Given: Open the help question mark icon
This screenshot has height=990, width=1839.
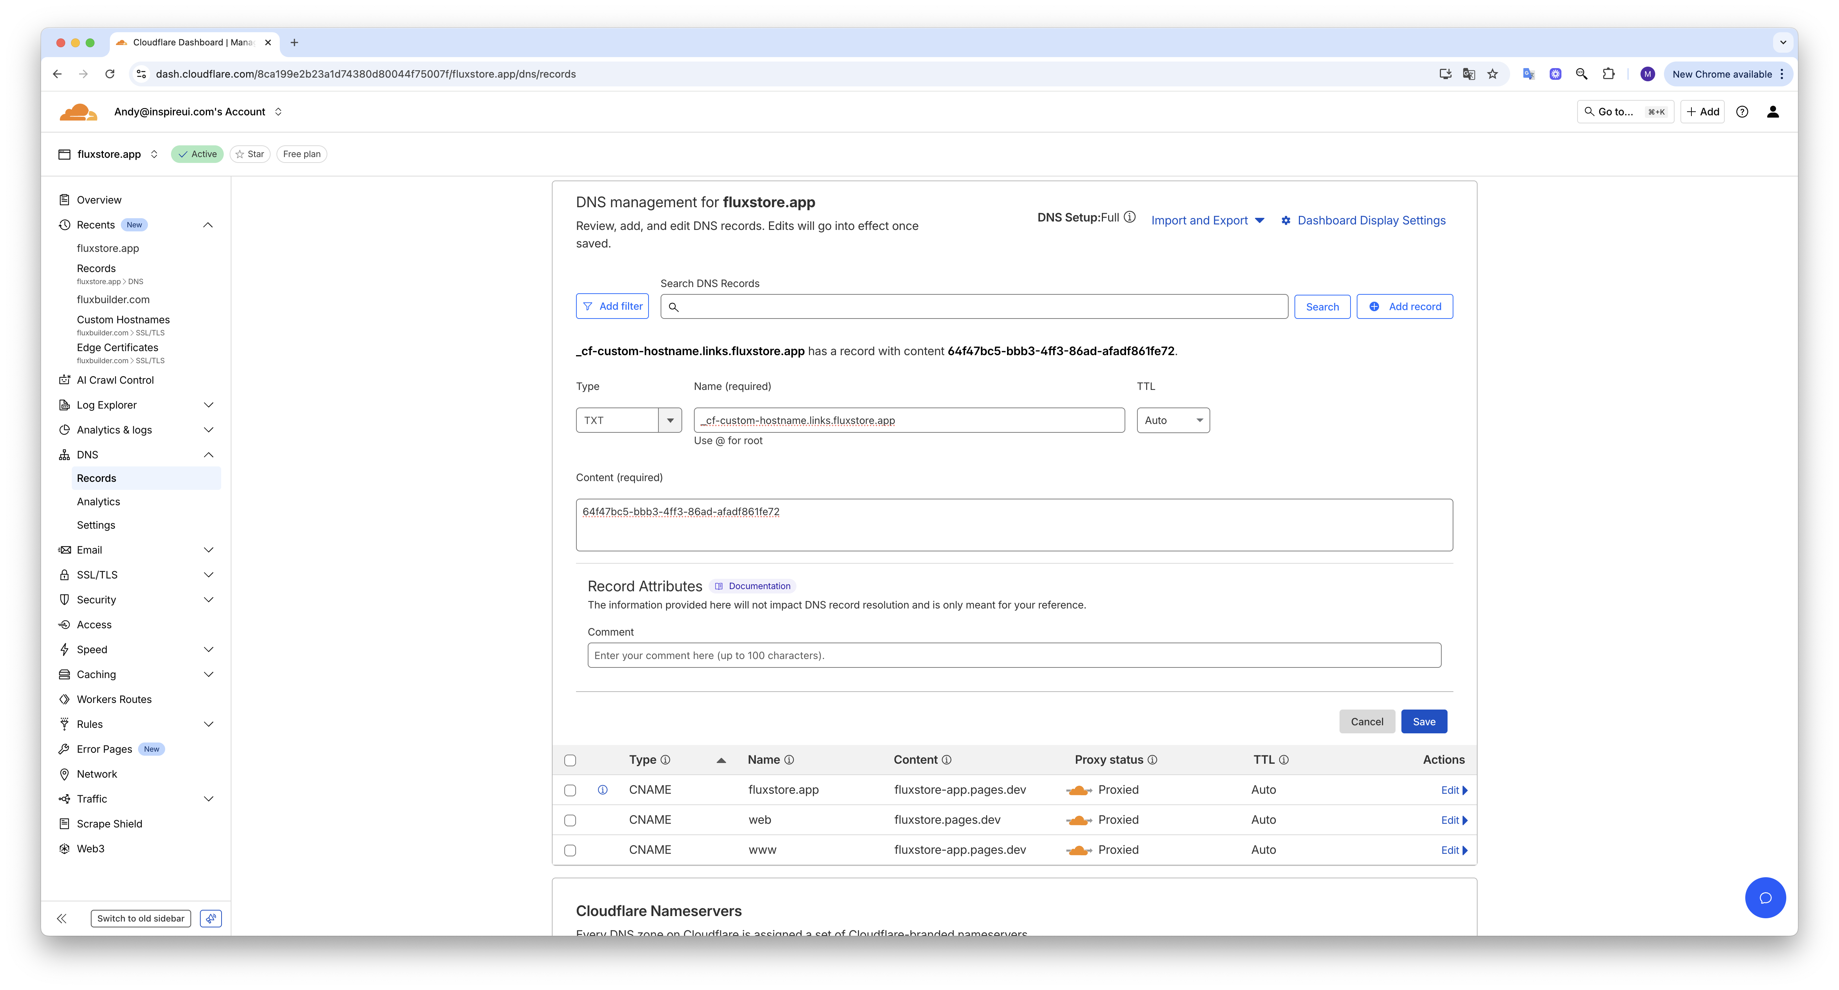Looking at the screenshot, I should click(x=1742, y=112).
